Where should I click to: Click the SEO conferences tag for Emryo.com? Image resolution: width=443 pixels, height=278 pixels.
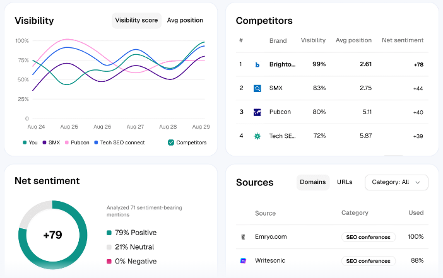tap(368, 237)
